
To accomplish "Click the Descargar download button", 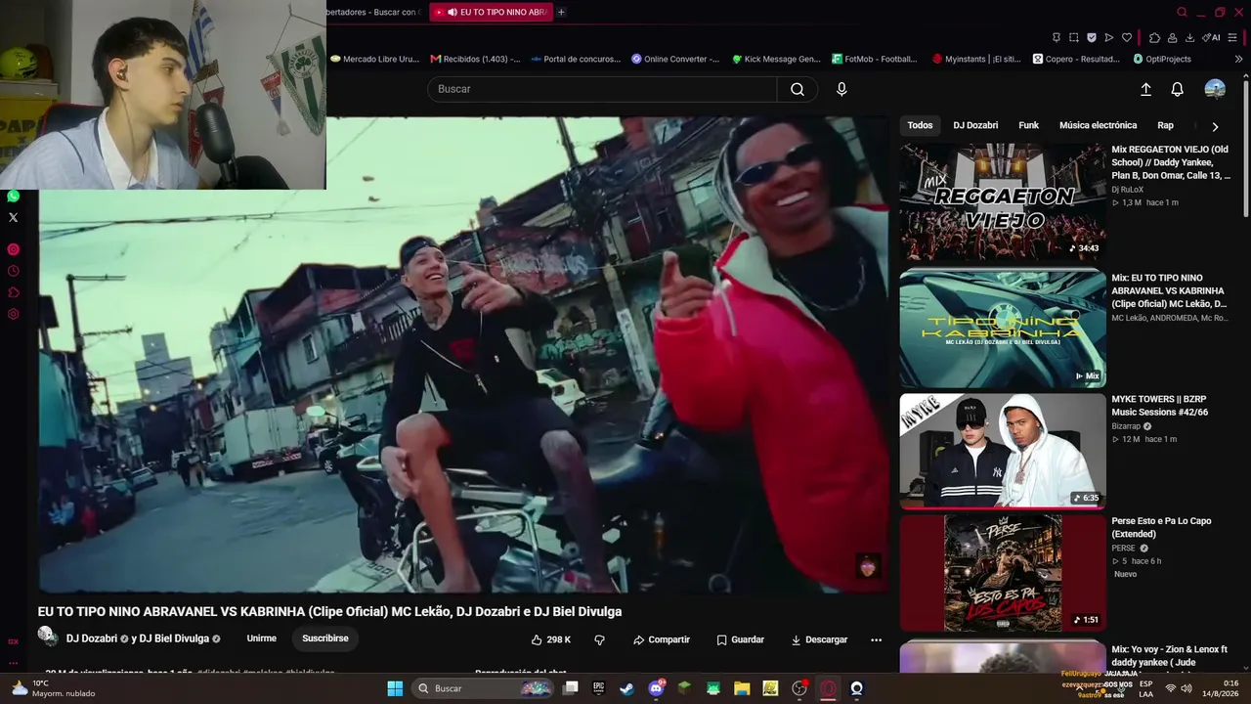I will (819, 639).
